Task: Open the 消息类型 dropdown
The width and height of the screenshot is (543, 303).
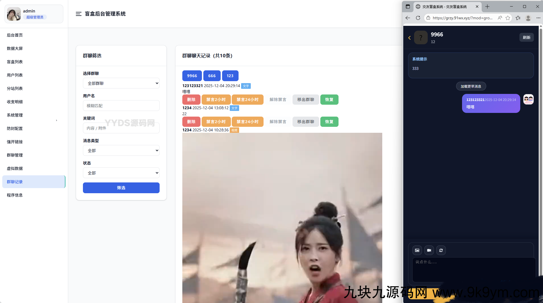Action: pos(121,151)
